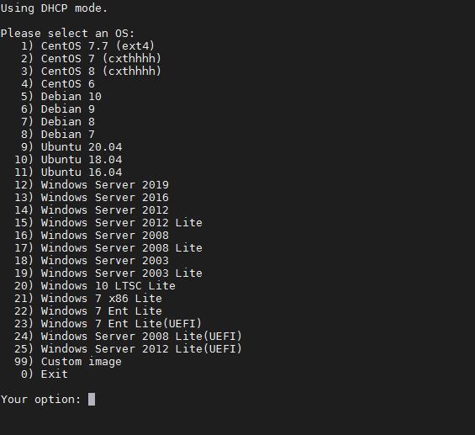Click the Windows 7 x86 Lite option
The image size is (475, 435).
pyautogui.click(x=88, y=299)
